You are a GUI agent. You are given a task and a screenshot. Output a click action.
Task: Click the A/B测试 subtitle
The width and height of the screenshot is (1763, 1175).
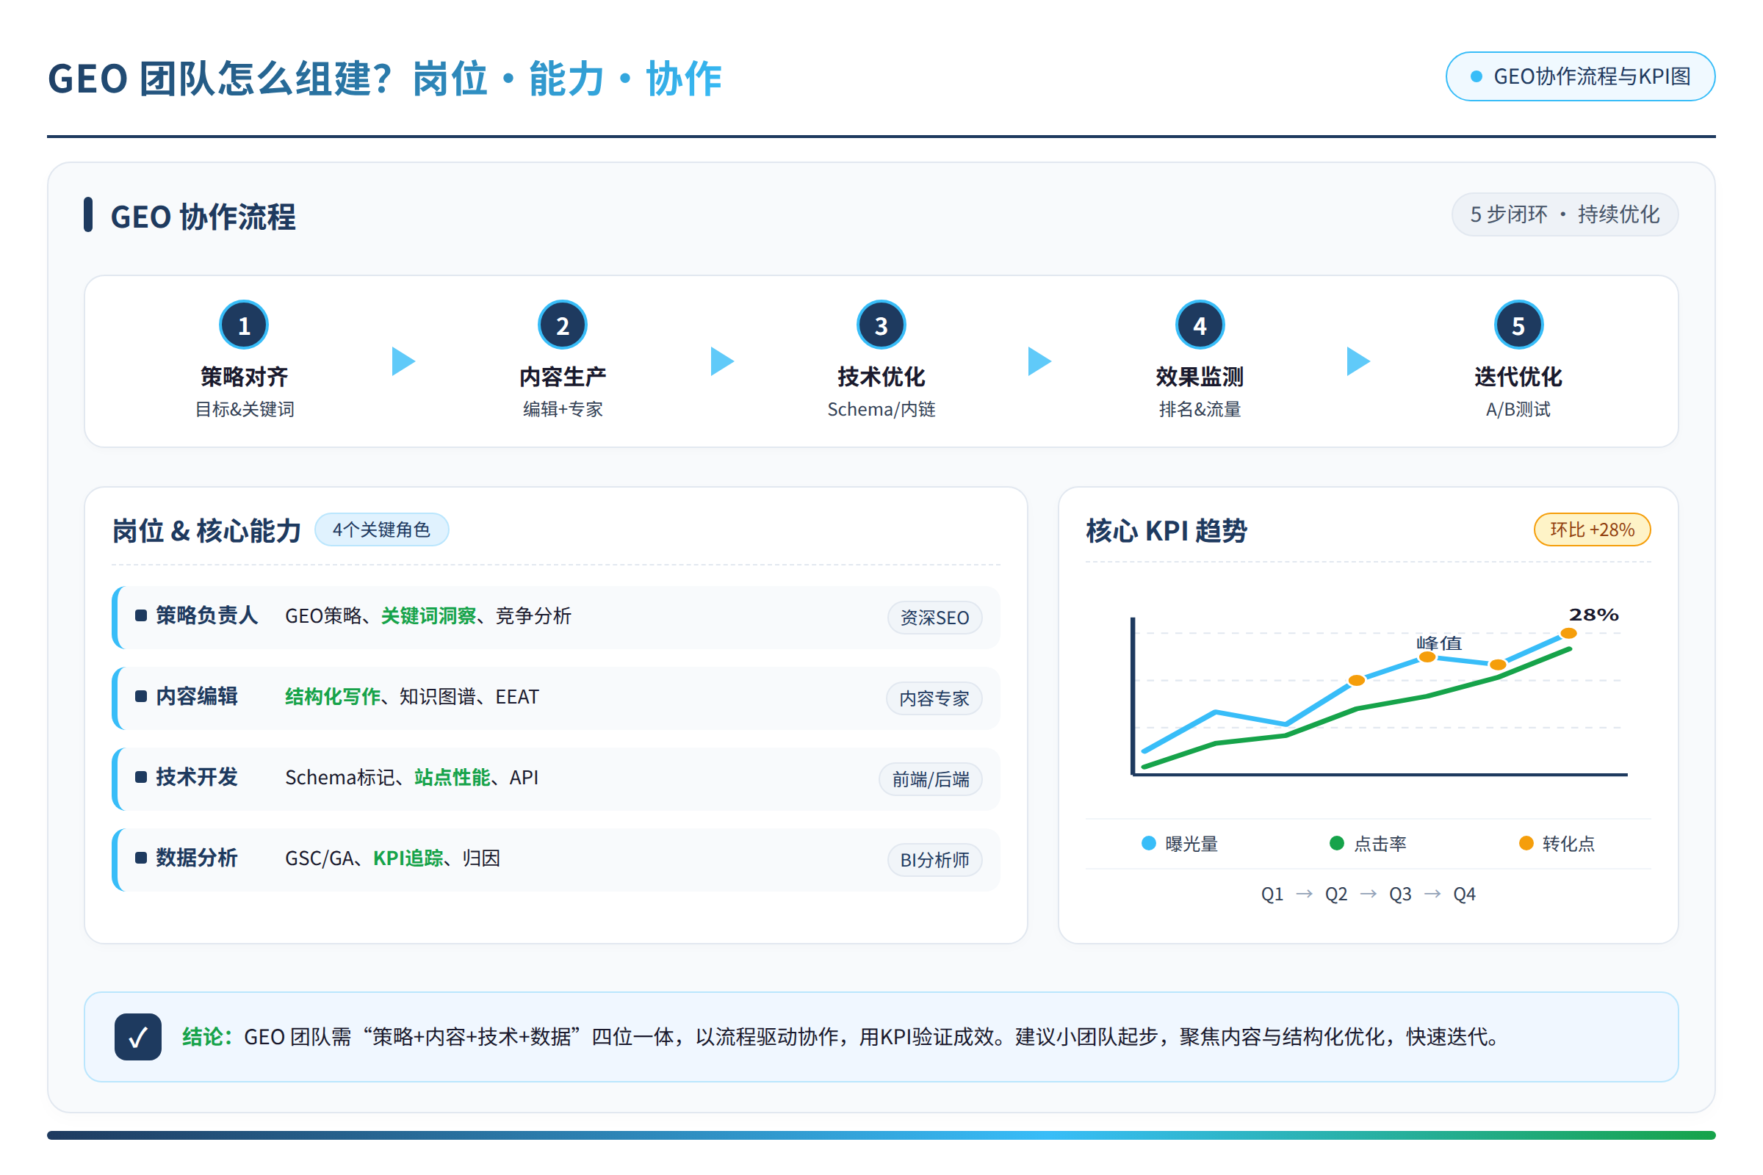pos(1518,409)
